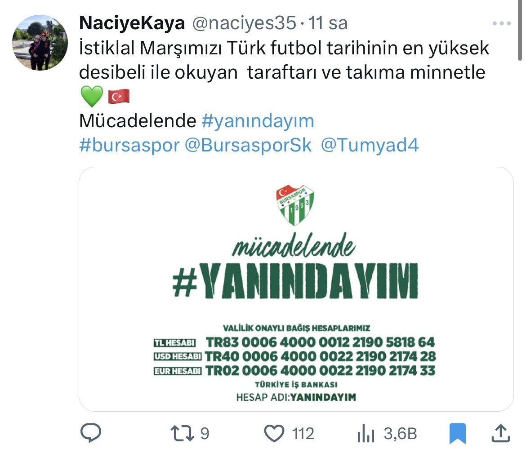
Task: Click the like count number 112
Action: pos(303,433)
